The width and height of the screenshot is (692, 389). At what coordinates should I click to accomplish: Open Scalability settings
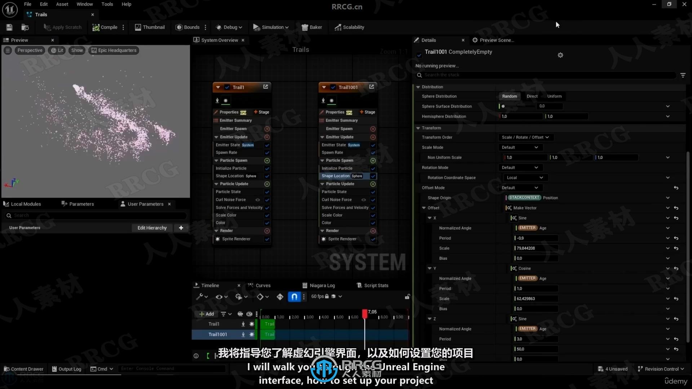[349, 27]
